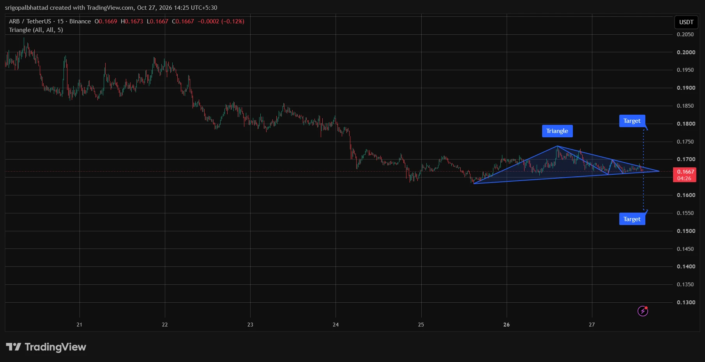705x362 pixels.
Task: Click the upper target arrow tip
Action: click(x=646, y=129)
